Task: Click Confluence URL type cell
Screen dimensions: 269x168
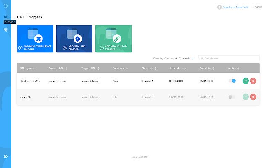Action: coord(30,81)
